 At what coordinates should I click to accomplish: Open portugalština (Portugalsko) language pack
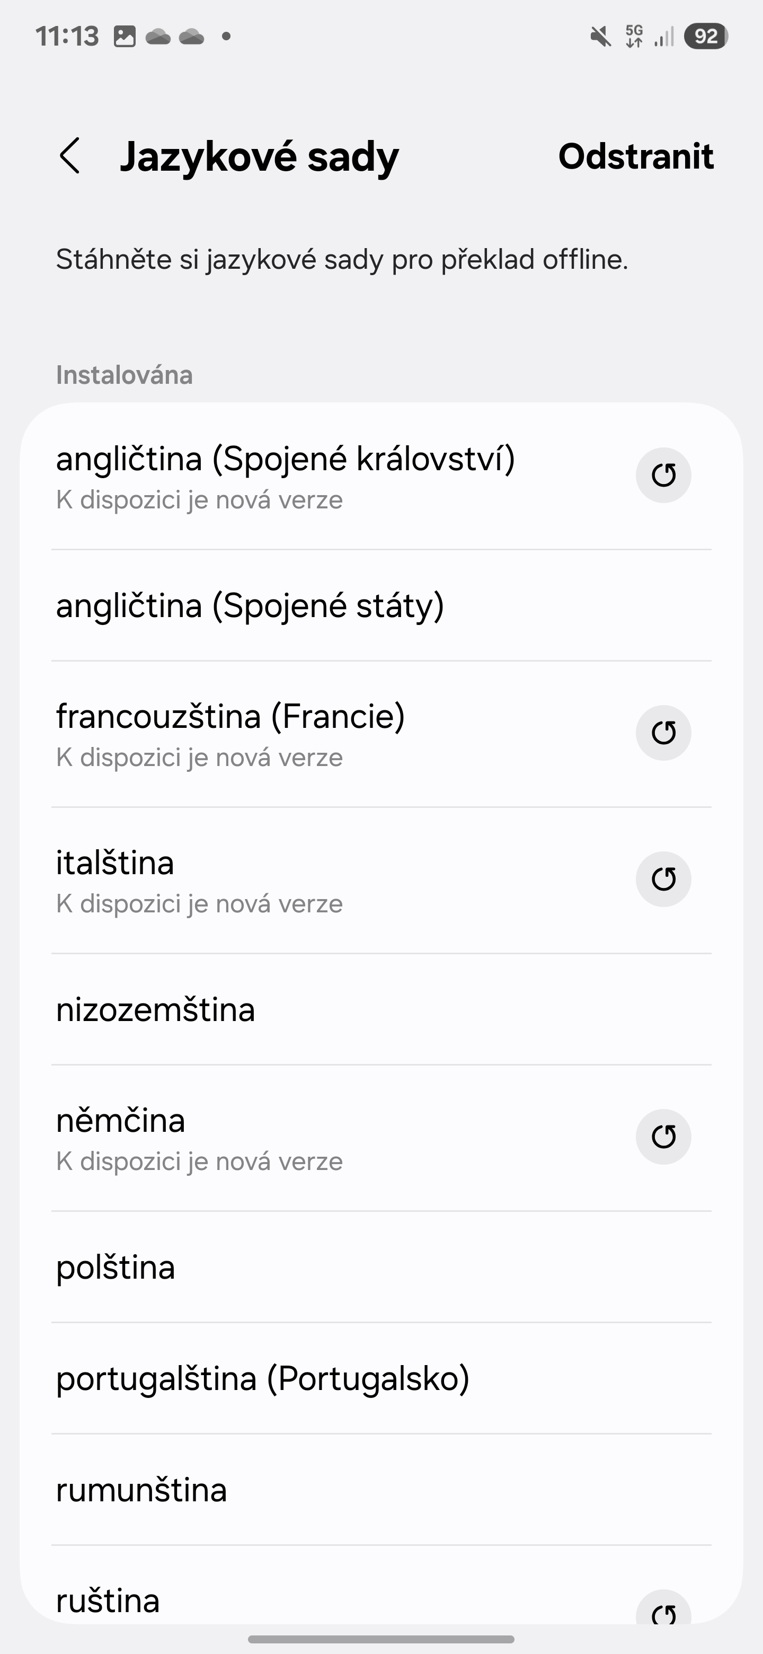pyautogui.click(x=263, y=1378)
